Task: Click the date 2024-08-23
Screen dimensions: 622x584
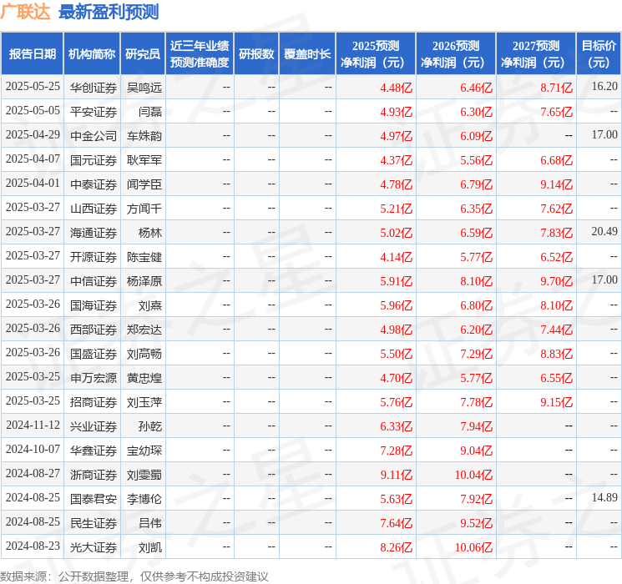Action: [x=33, y=546]
